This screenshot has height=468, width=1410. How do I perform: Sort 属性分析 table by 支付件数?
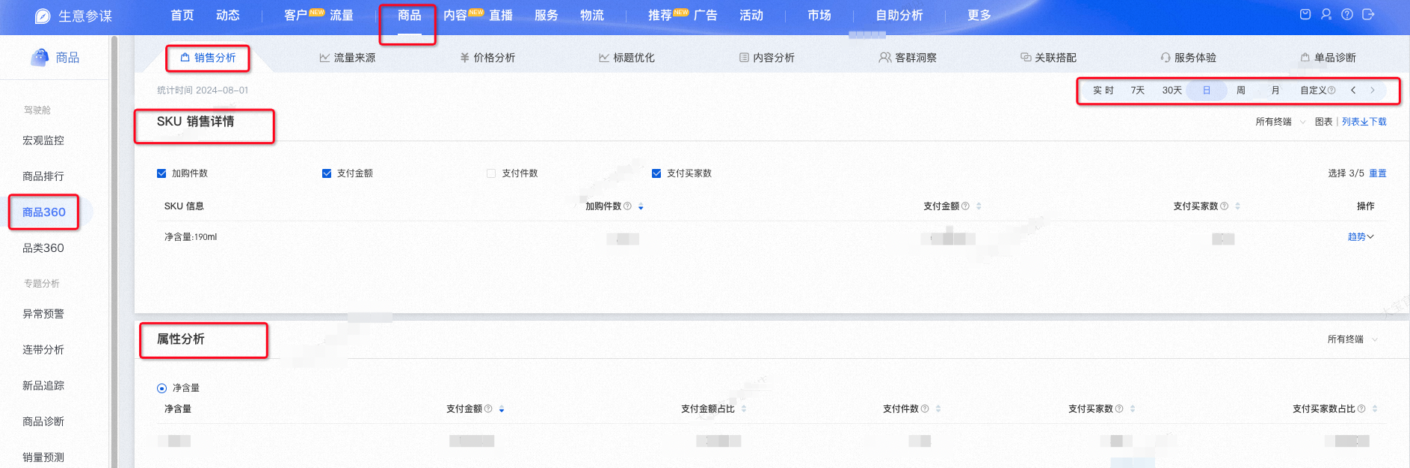[x=938, y=409]
